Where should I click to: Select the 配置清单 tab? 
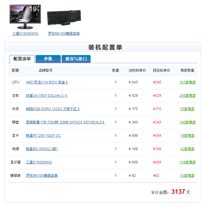(x=22, y=59)
